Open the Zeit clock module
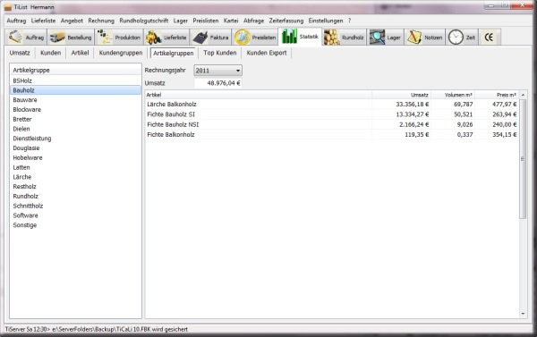The height and width of the screenshot is (337, 537). tap(462, 38)
